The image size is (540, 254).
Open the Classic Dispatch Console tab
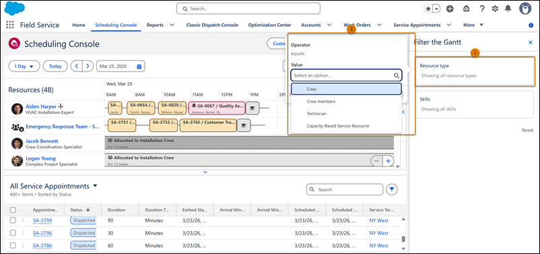[212, 25]
